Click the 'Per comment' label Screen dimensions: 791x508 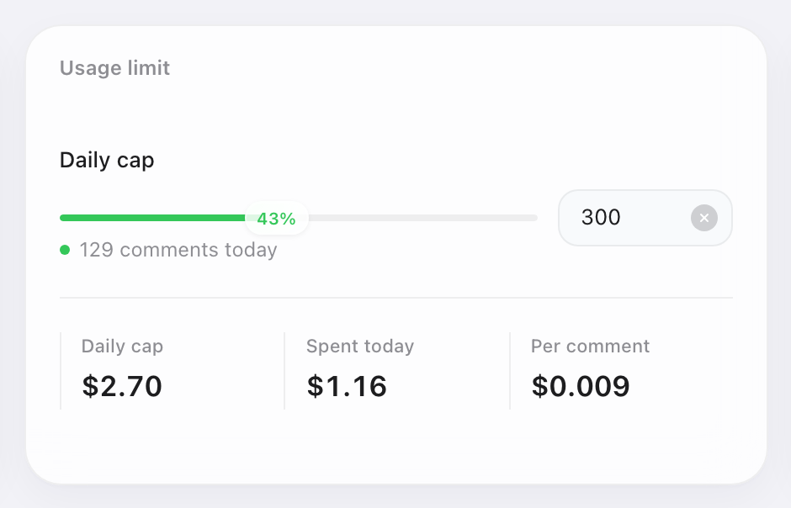tap(590, 347)
